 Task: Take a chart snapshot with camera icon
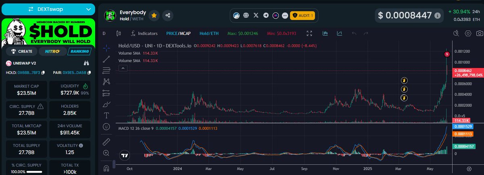point(479,33)
